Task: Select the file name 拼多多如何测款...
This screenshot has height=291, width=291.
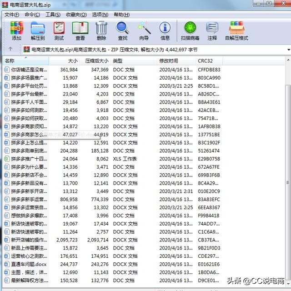Action: (29, 110)
